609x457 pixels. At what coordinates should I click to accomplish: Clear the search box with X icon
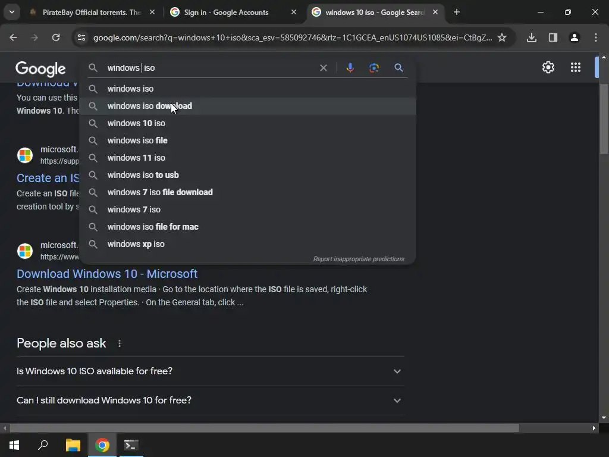[323, 68]
